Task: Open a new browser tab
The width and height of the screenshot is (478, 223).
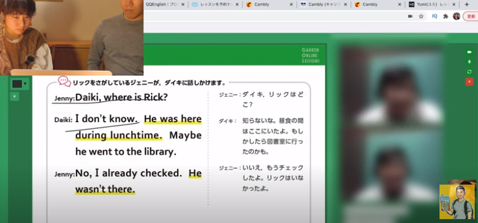Action: [x=467, y=4]
